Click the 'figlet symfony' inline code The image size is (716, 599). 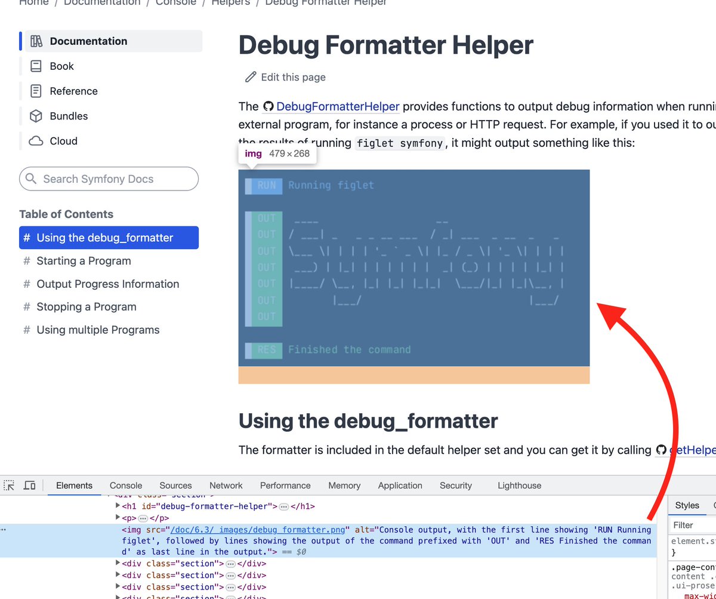400,143
